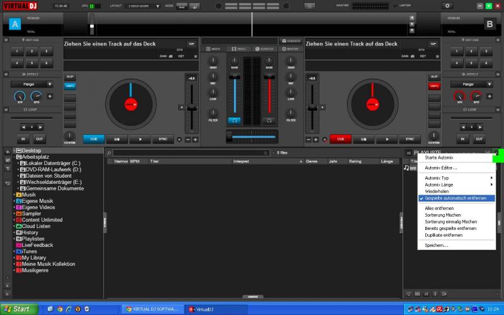Click deck B play button

point(387,139)
